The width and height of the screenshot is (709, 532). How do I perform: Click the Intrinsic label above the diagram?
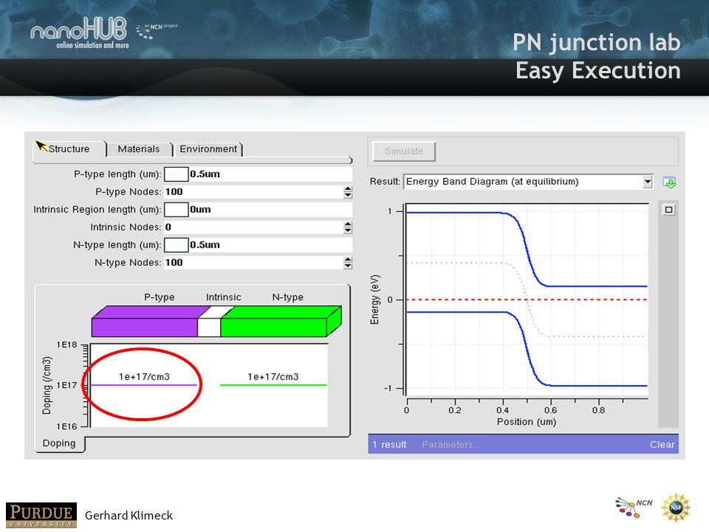[223, 297]
